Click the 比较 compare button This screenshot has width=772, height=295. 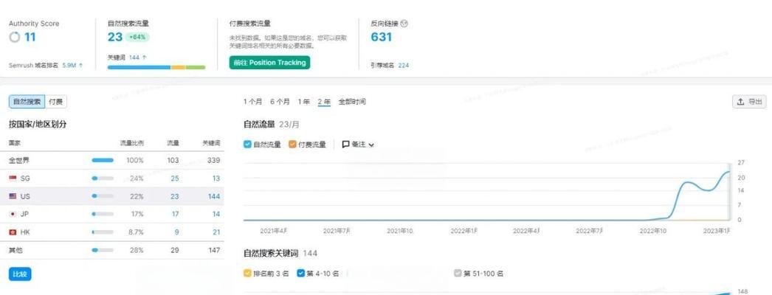click(20, 274)
